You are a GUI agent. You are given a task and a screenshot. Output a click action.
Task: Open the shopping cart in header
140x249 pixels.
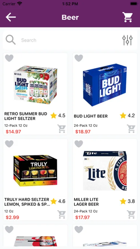tap(128, 17)
